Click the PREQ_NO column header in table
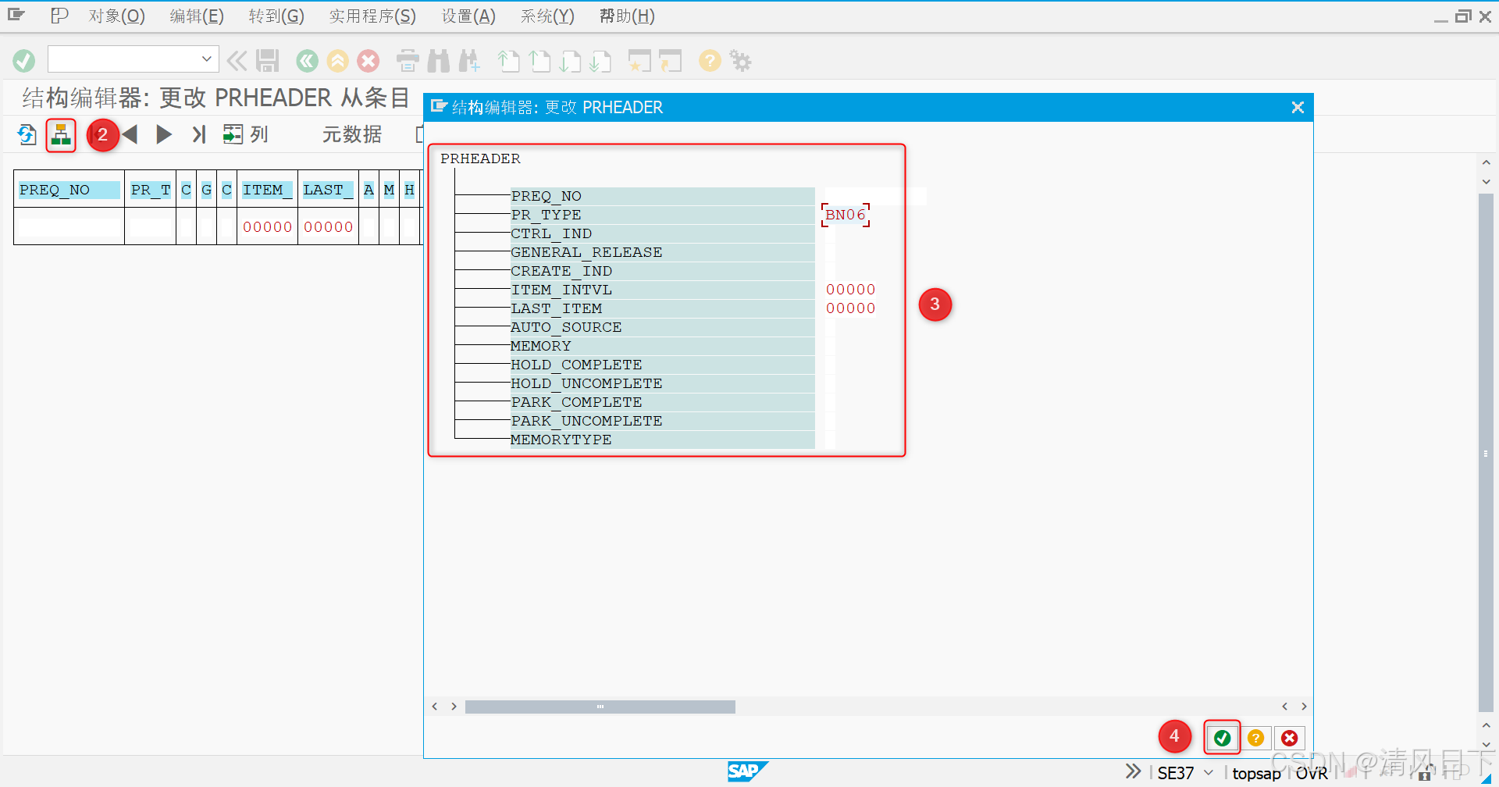 [x=69, y=190]
